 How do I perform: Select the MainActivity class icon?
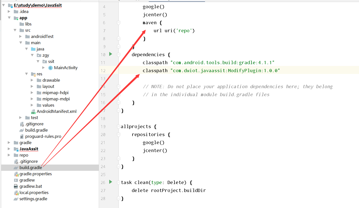tap(50, 68)
